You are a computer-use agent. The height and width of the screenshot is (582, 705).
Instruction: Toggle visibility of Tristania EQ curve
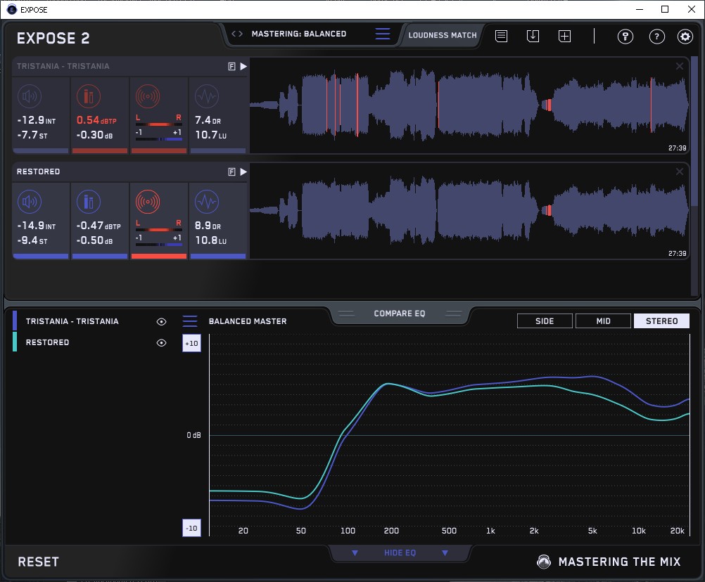(x=161, y=321)
